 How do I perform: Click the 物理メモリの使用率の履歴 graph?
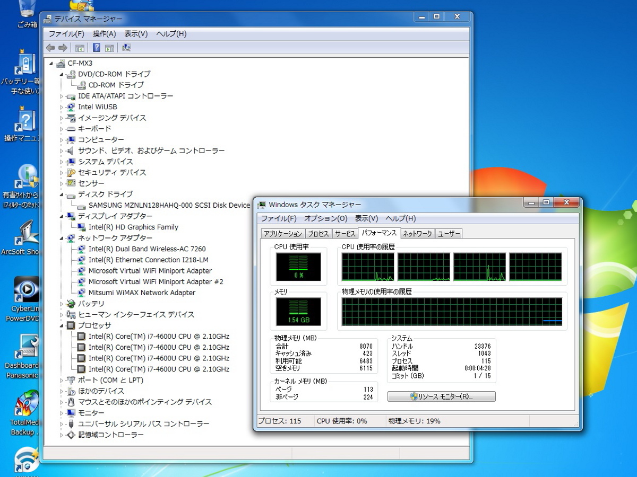[452, 312]
